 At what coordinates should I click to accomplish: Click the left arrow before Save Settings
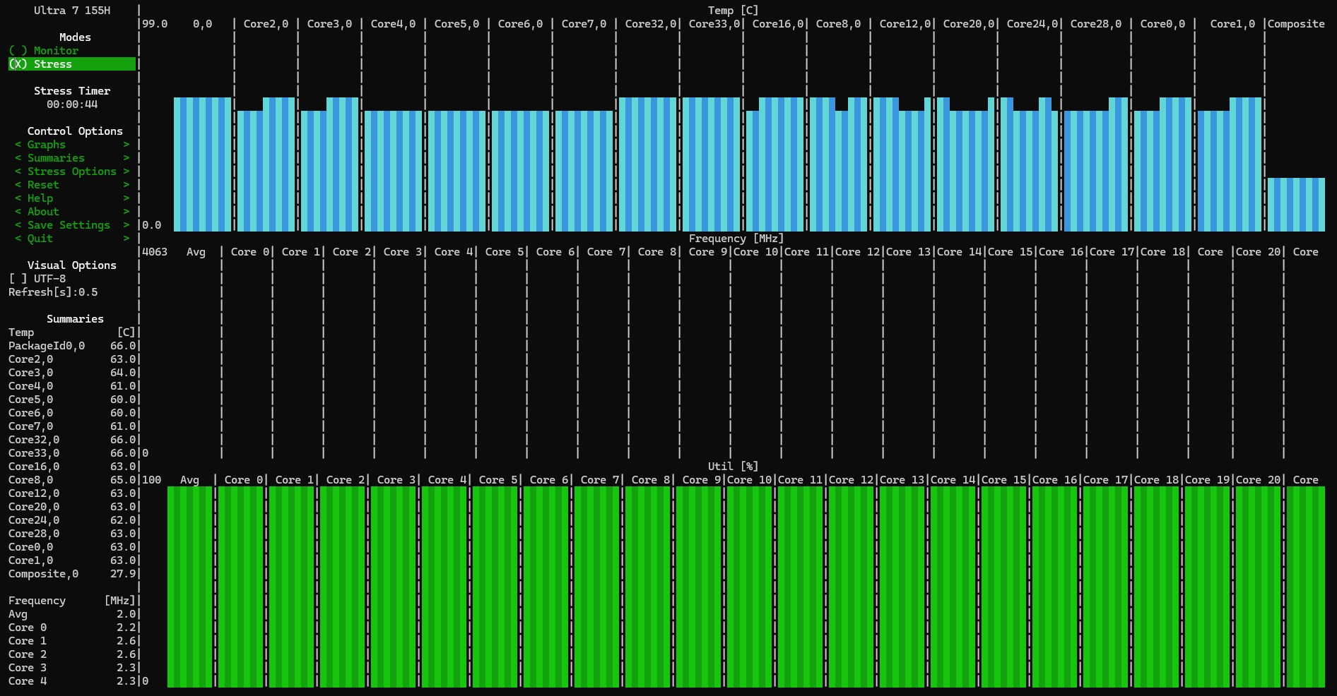[x=18, y=225]
